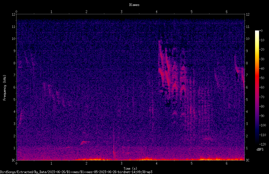Viewport: 269px width, 174px height.
Task: Click the "8" tick on right frequency axis
Action: tap(247, 63)
